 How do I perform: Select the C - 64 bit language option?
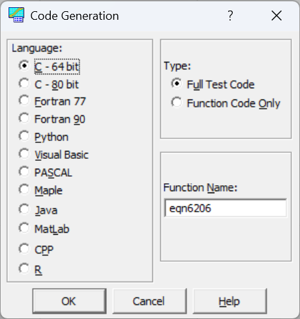[x=49, y=67]
